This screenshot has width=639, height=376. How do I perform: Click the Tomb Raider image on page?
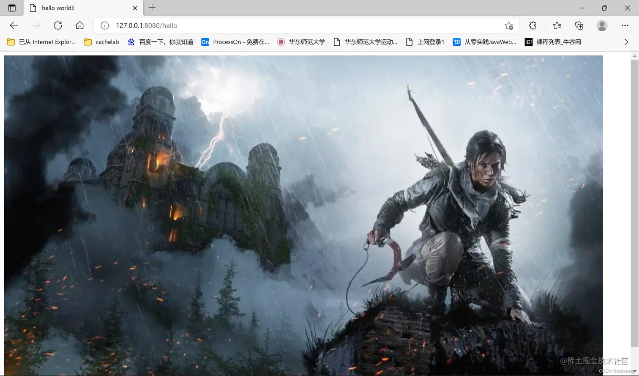tap(303, 215)
